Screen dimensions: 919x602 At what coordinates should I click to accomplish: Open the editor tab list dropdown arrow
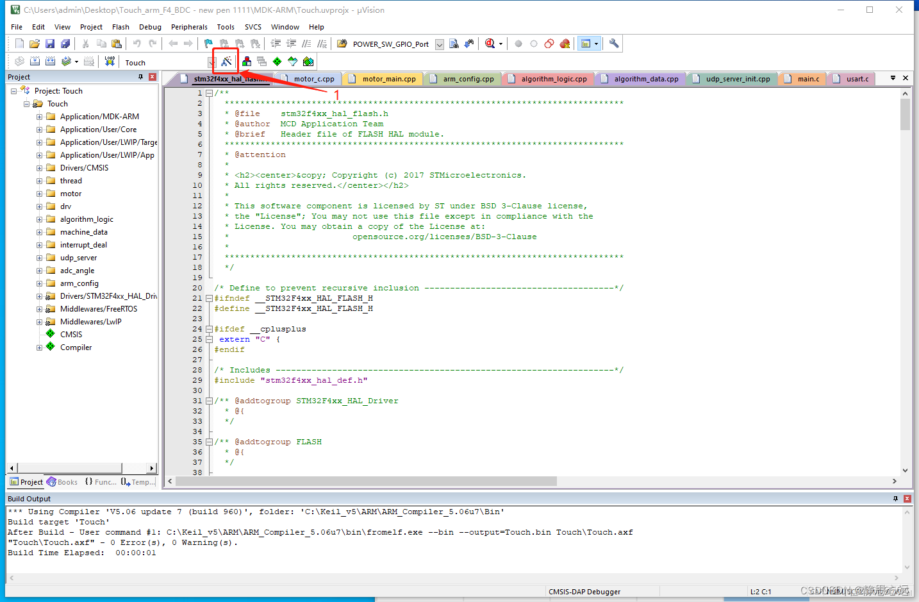tap(893, 78)
